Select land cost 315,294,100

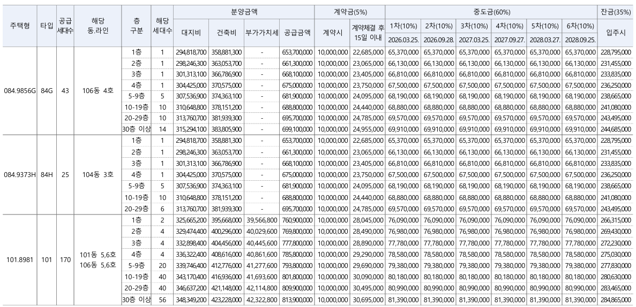[191, 129]
